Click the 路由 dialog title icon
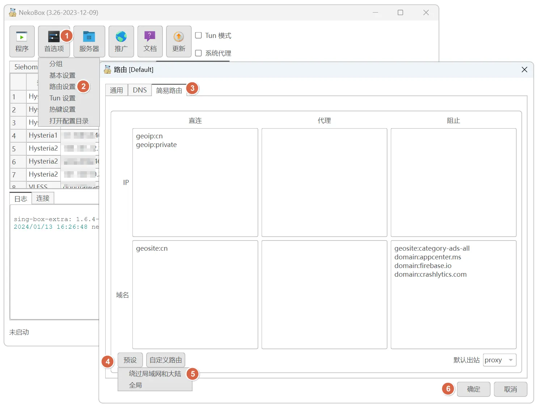Image resolution: width=537 pixels, height=406 pixels. click(107, 69)
